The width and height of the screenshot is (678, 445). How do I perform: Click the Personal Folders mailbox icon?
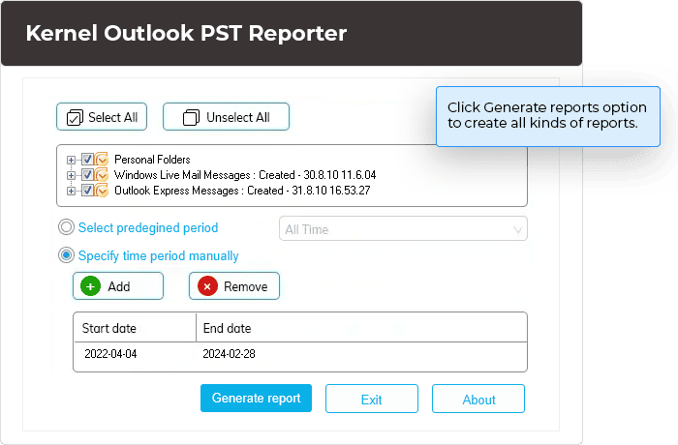102,160
